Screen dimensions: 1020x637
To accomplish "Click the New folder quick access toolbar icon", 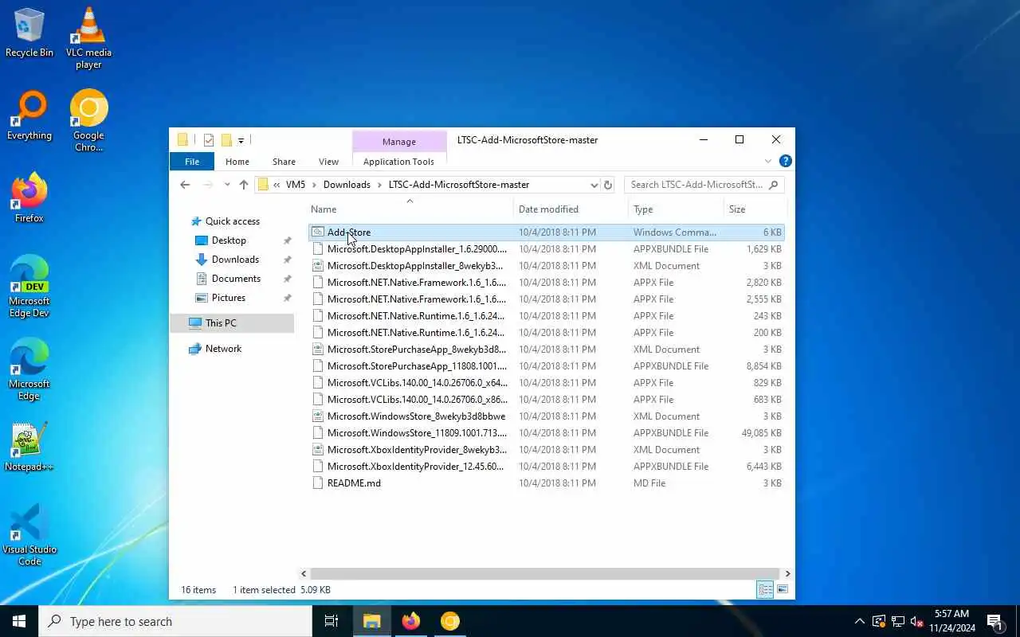I will click(x=226, y=140).
